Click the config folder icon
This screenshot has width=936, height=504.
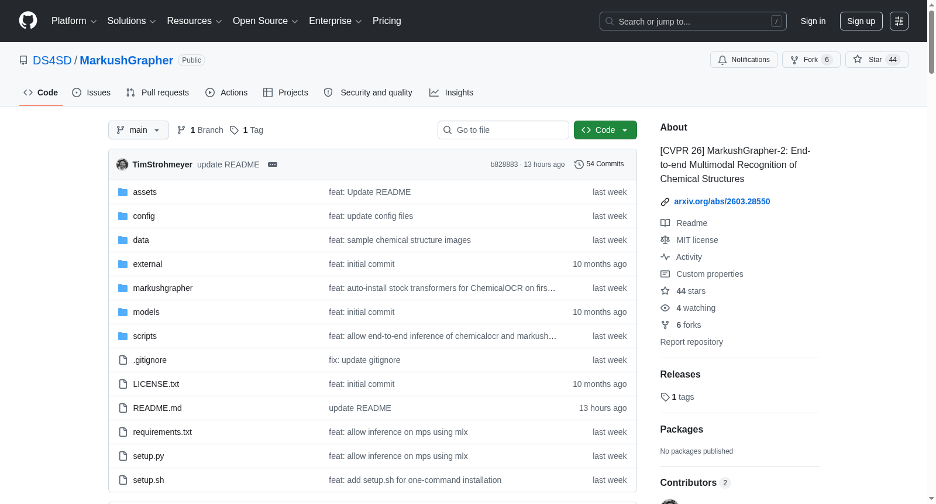tap(123, 216)
